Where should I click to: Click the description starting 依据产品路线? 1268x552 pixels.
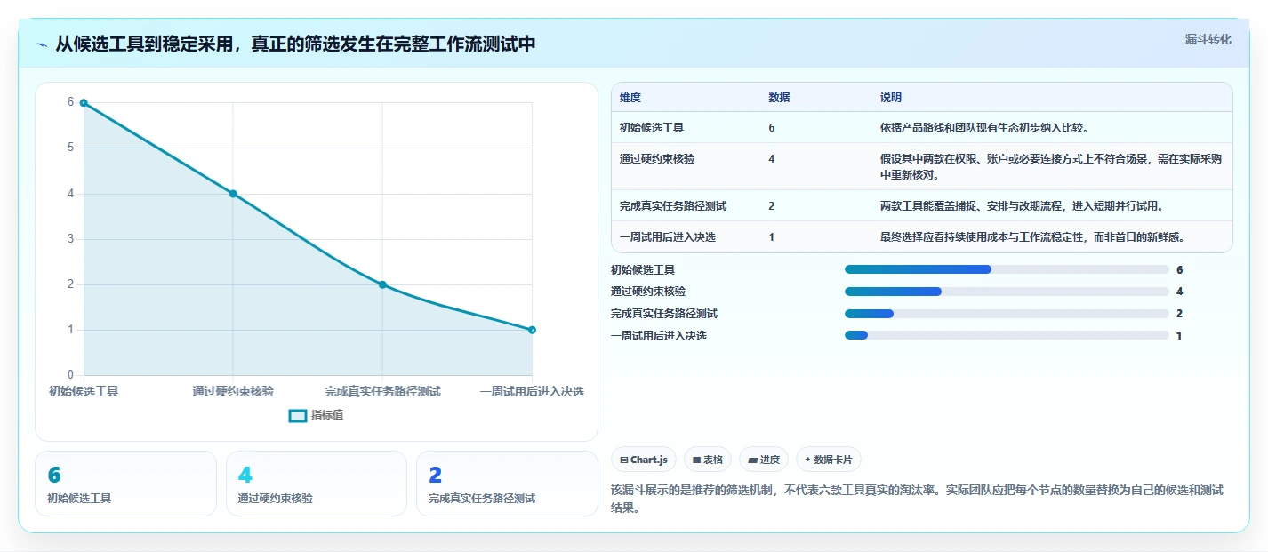[984, 128]
